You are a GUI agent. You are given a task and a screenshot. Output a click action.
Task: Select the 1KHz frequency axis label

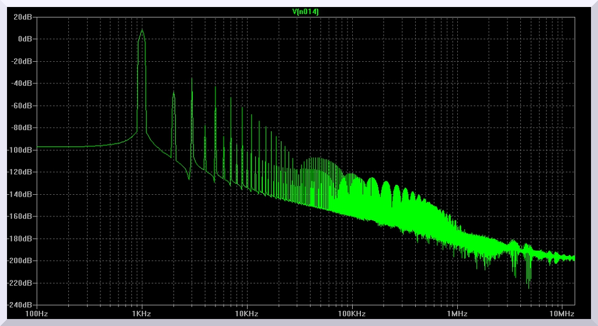(x=141, y=314)
